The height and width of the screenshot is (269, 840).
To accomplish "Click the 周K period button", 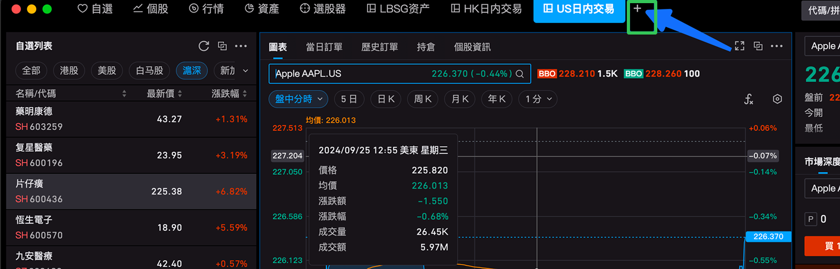I will [x=423, y=99].
